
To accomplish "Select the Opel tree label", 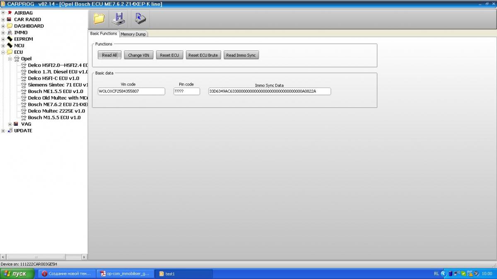I will pos(26,59).
